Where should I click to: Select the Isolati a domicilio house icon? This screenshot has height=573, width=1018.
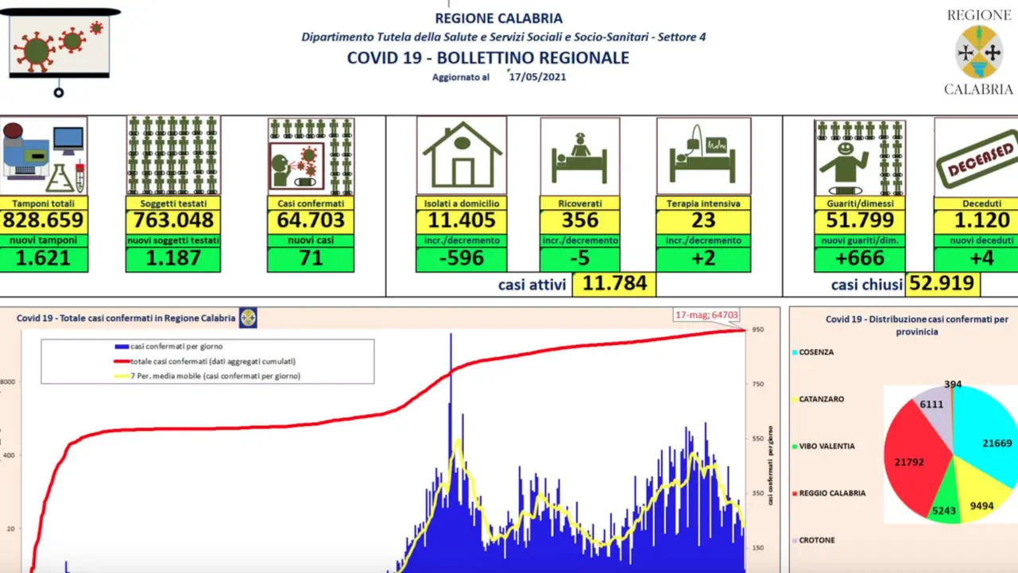pos(461,156)
